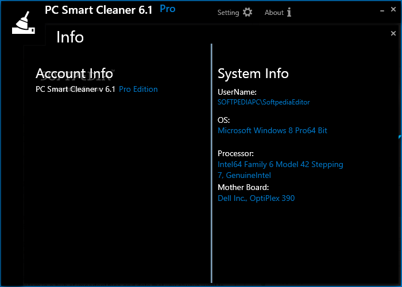This screenshot has width=402, height=287.
Task: Click the Account Info heading
Action: coord(74,73)
